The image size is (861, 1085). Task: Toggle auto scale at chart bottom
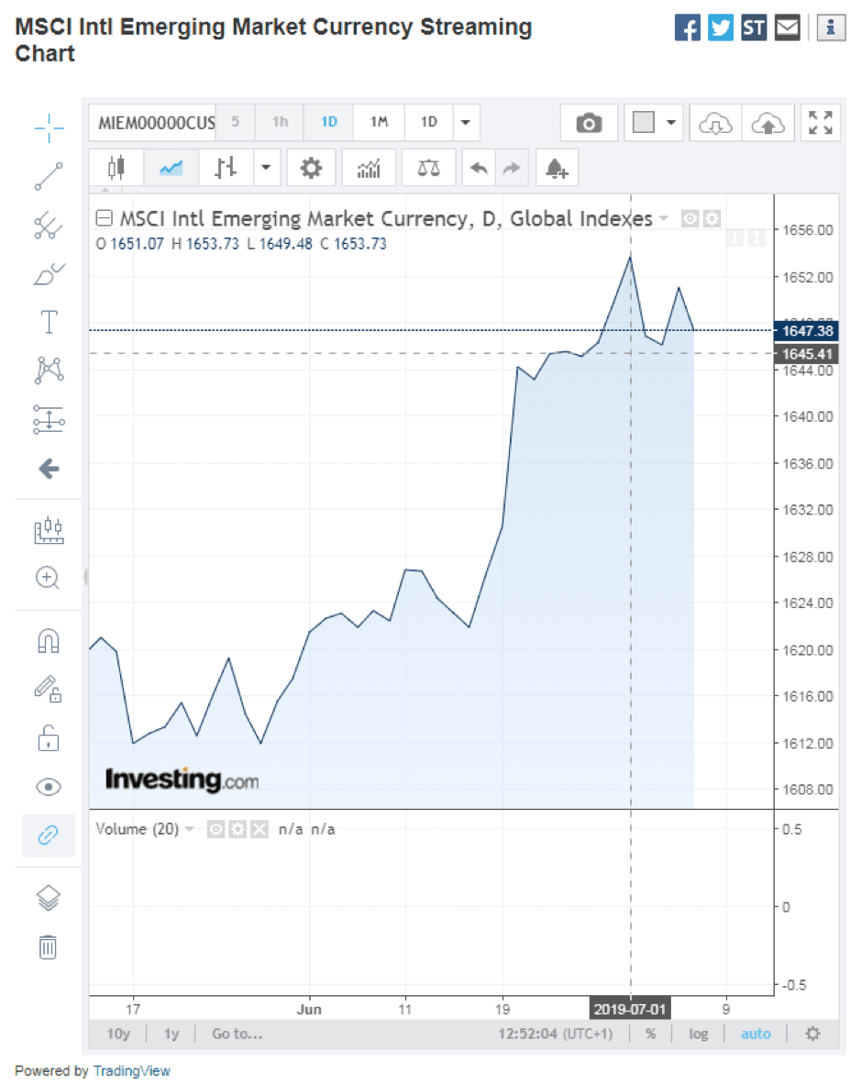[756, 1034]
